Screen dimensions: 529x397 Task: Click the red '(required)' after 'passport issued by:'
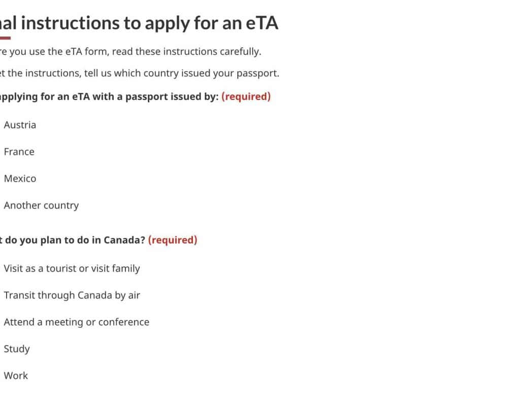246,96
